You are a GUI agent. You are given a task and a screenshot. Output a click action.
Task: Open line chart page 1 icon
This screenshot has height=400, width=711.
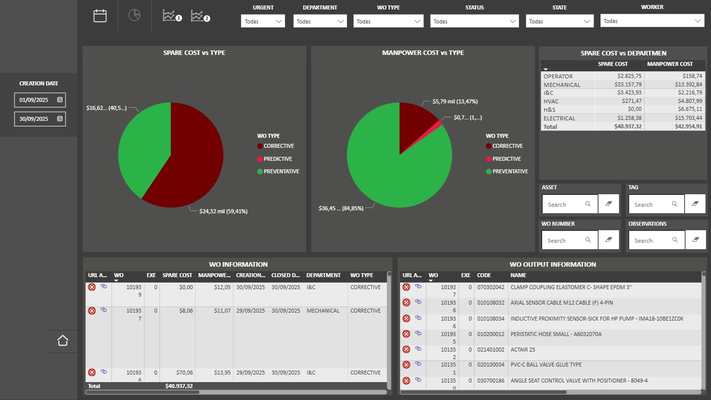172,16
